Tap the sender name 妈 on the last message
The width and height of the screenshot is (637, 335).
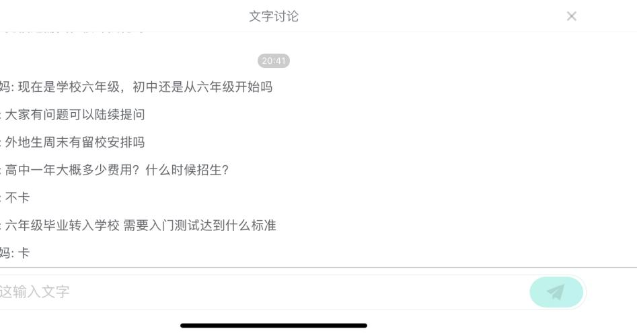tap(5, 253)
